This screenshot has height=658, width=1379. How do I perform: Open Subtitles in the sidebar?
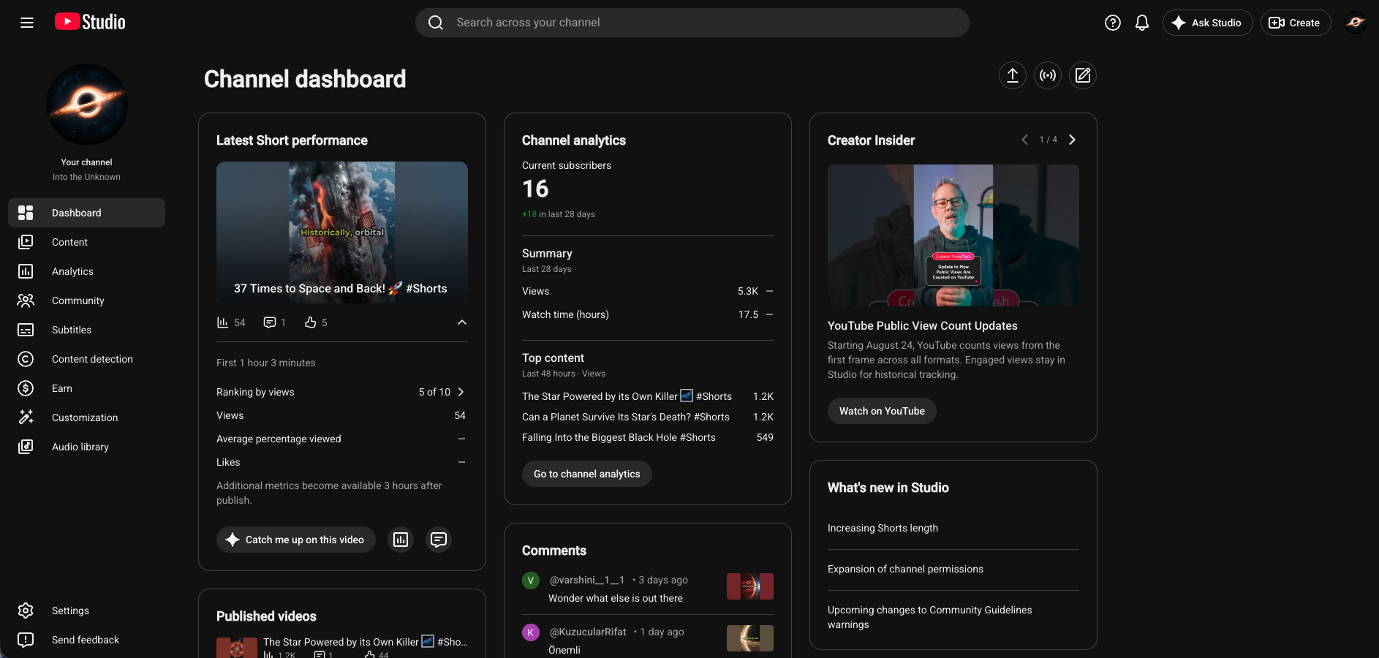(x=86, y=330)
